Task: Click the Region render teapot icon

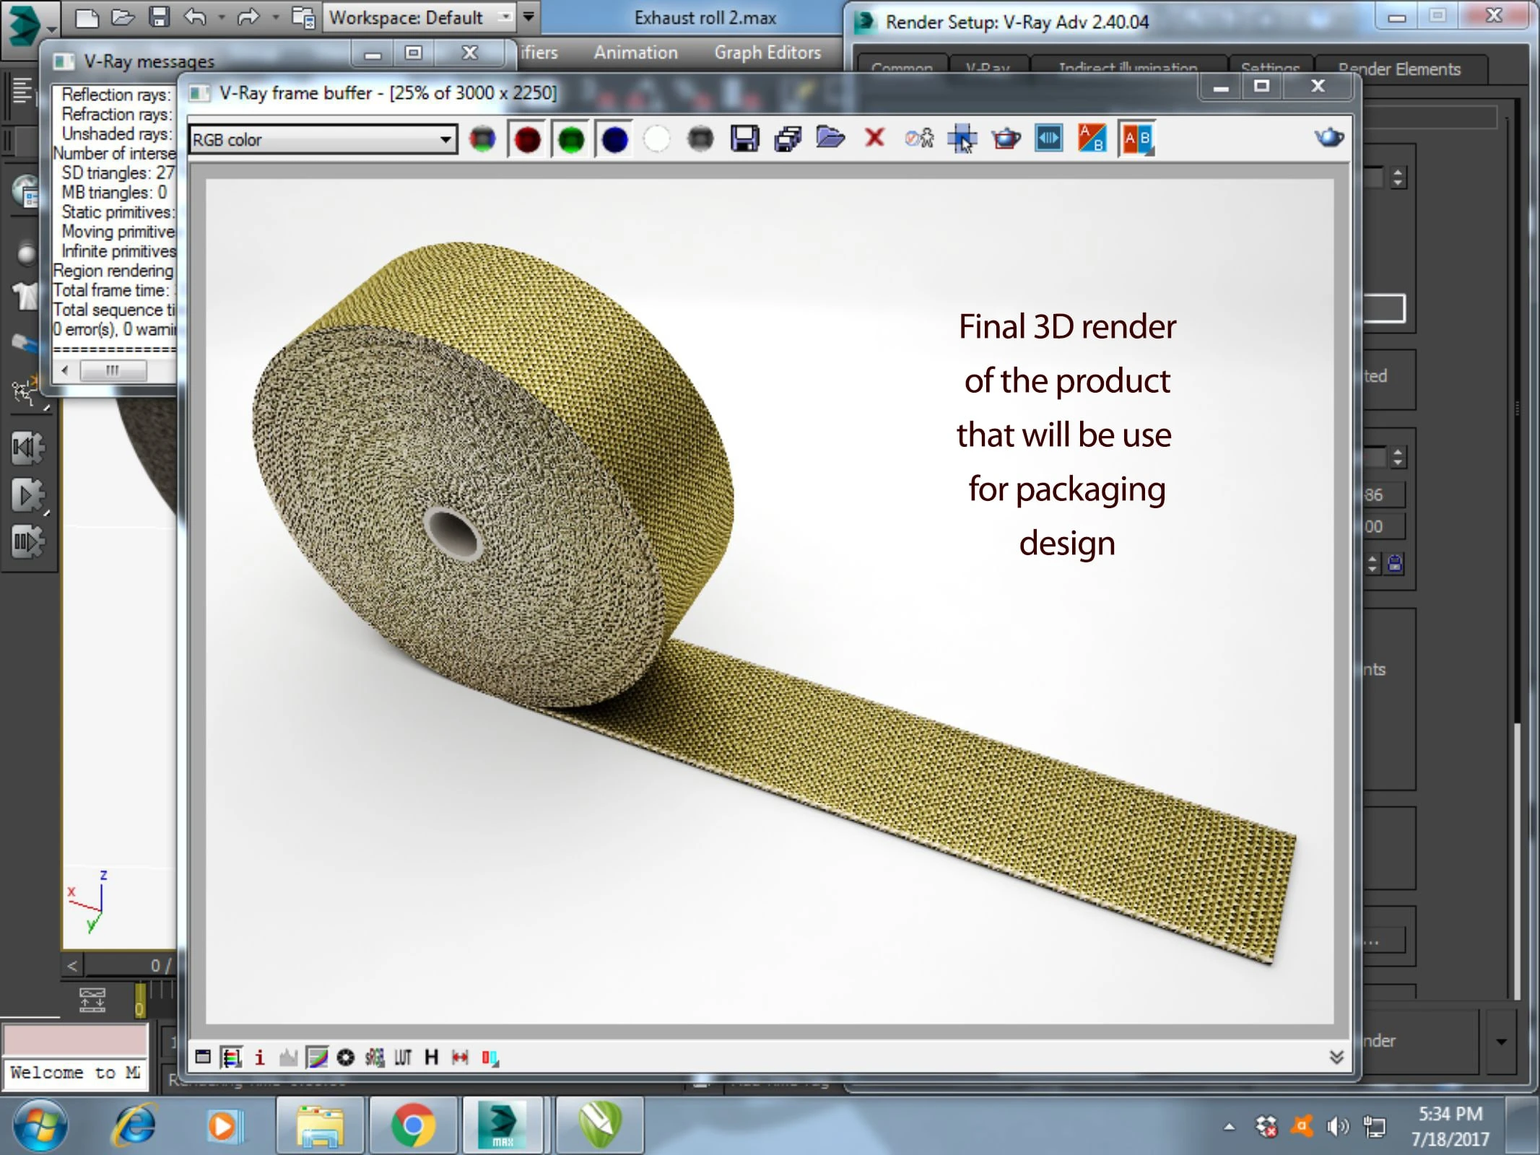Action: click(1005, 138)
